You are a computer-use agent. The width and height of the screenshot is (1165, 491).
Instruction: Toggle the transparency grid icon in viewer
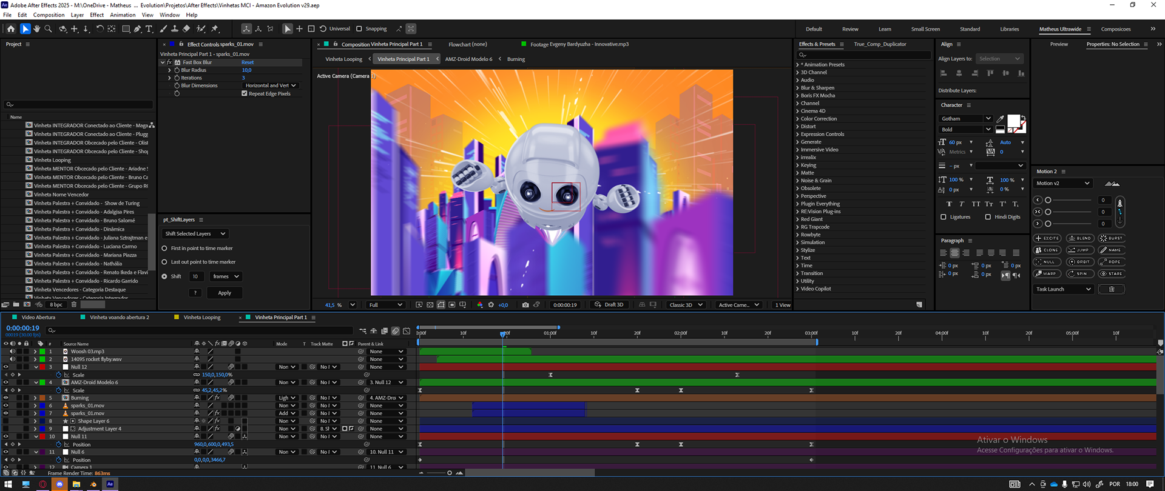coord(430,305)
